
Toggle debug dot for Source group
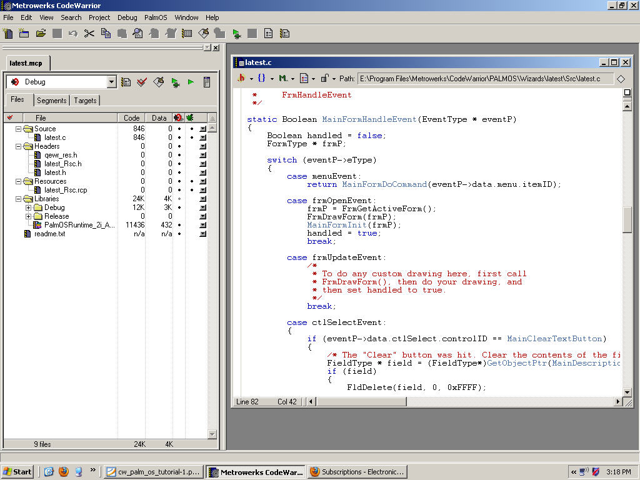pos(191,129)
